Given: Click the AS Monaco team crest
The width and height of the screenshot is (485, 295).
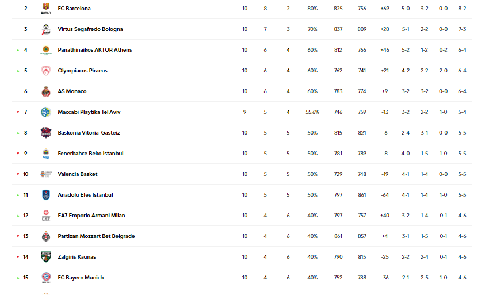Looking at the screenshot, I should 46,91.
